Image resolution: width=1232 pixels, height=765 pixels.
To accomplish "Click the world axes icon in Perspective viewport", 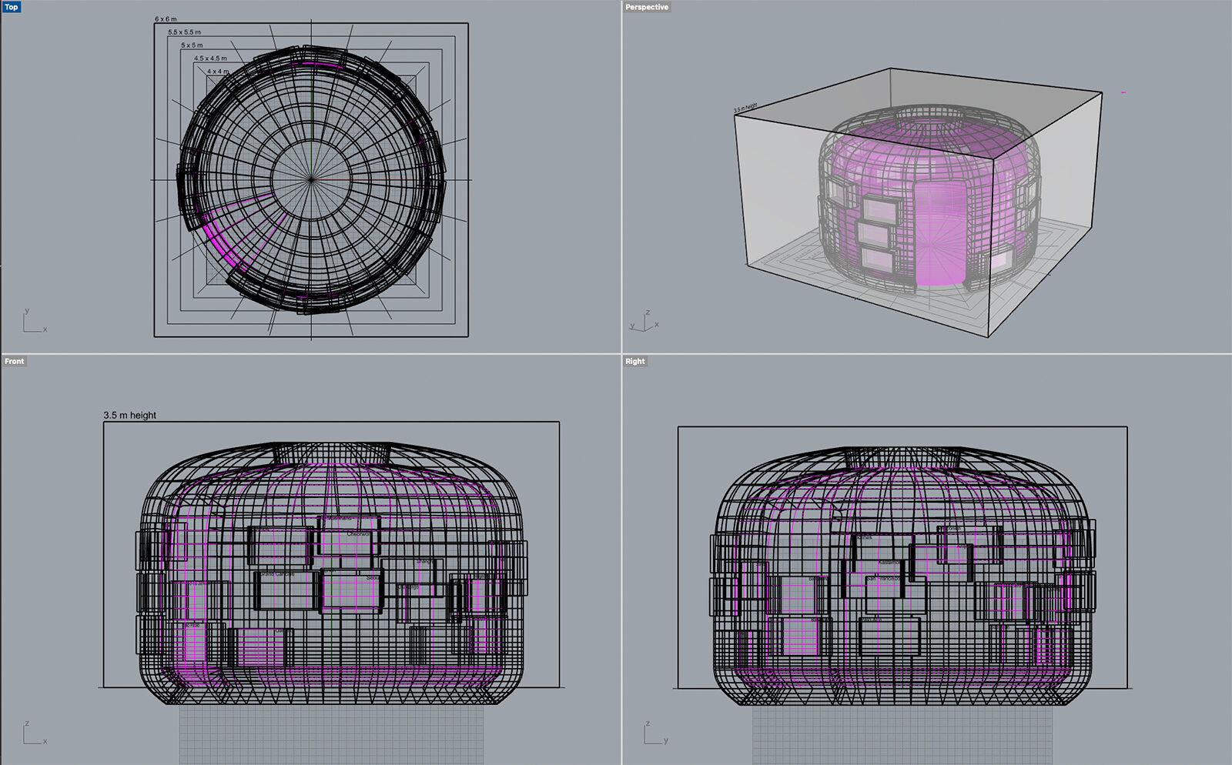I will point(645,320).
